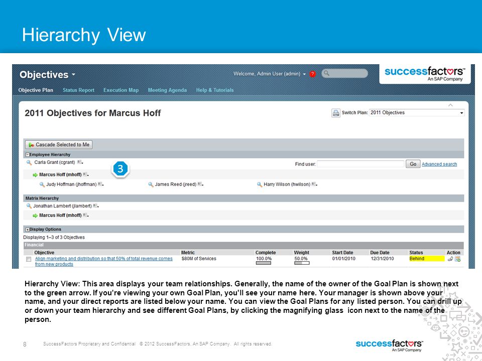
Task: Expand the Display Options section
Action: pyautogui.click(x=27, y=230)
